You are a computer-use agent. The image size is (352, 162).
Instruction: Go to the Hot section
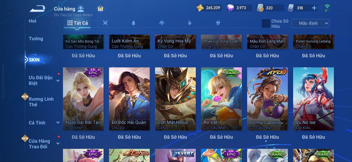(x=32, y=21)
